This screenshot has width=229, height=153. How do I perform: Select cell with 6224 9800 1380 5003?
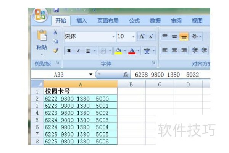80,120
